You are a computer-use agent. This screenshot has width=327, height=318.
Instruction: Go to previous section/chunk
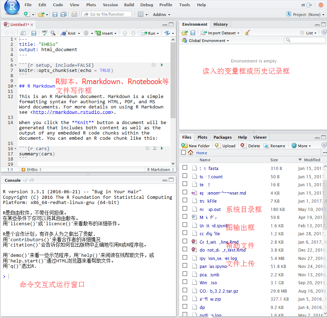(x=125, y=33)
